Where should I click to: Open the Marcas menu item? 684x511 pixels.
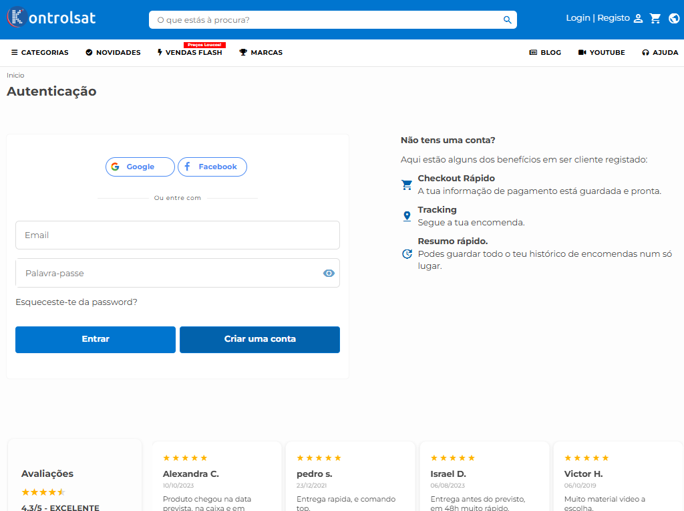[x=261, y=52]
